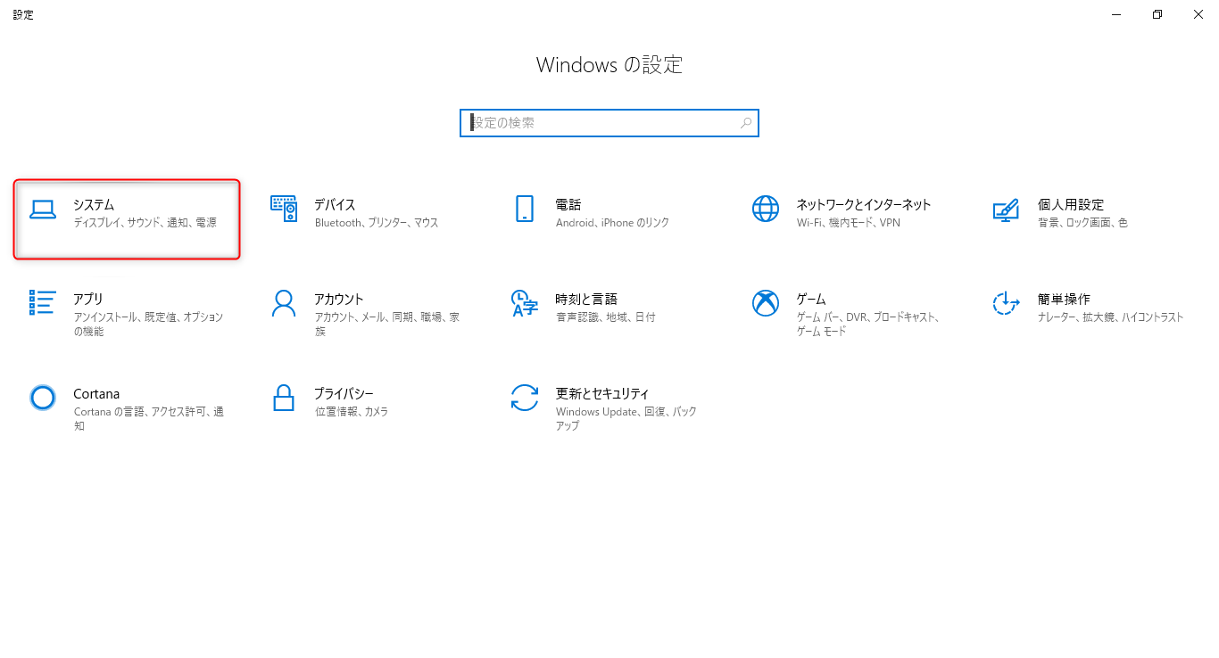Viewport: 1219px width, 658px height.
Task: Open システム title link
Action: point(94,205)
